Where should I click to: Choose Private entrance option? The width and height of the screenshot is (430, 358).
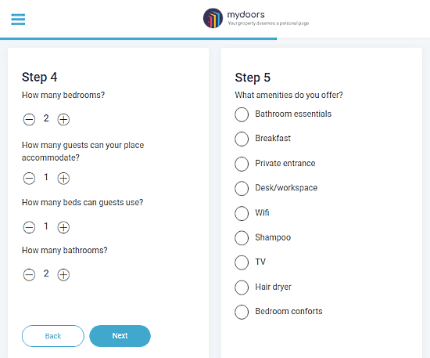pos(242,164)
